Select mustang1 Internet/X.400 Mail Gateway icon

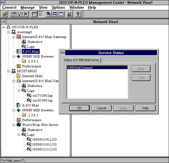[19, 37]
